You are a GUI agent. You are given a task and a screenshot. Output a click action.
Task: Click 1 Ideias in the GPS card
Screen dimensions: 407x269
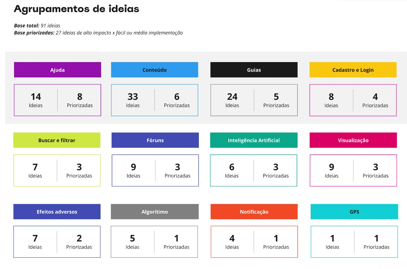click(x=332, y=242)
